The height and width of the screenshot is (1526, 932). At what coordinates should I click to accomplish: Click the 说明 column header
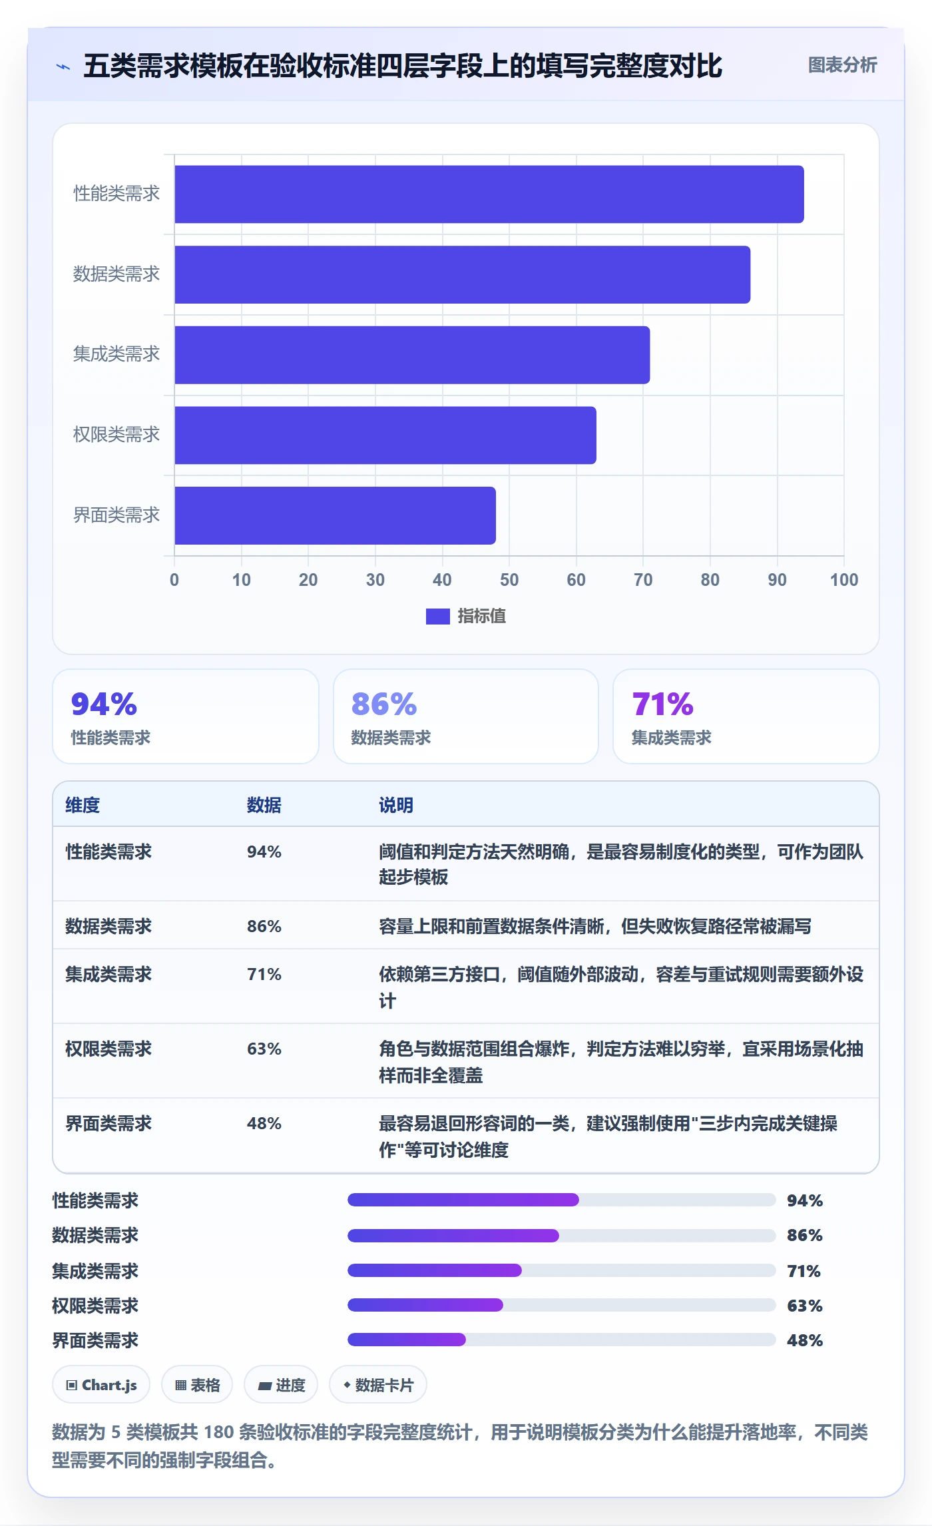pyautogui.click(x=396, y=805)
